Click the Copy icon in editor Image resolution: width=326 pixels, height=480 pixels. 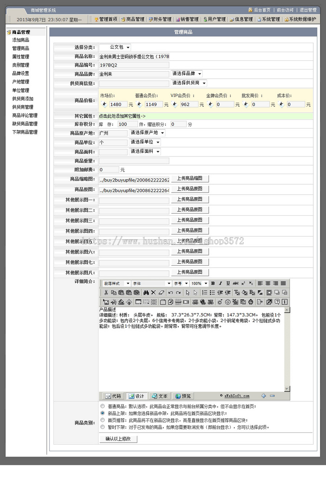coord(113,292)
